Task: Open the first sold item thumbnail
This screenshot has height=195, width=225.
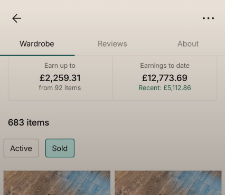Action: click(x=57, y=183)
